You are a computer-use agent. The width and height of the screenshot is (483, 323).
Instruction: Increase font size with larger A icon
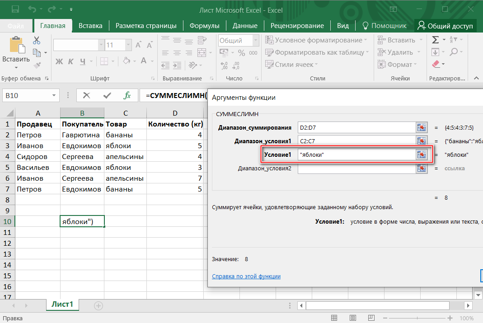139,45
